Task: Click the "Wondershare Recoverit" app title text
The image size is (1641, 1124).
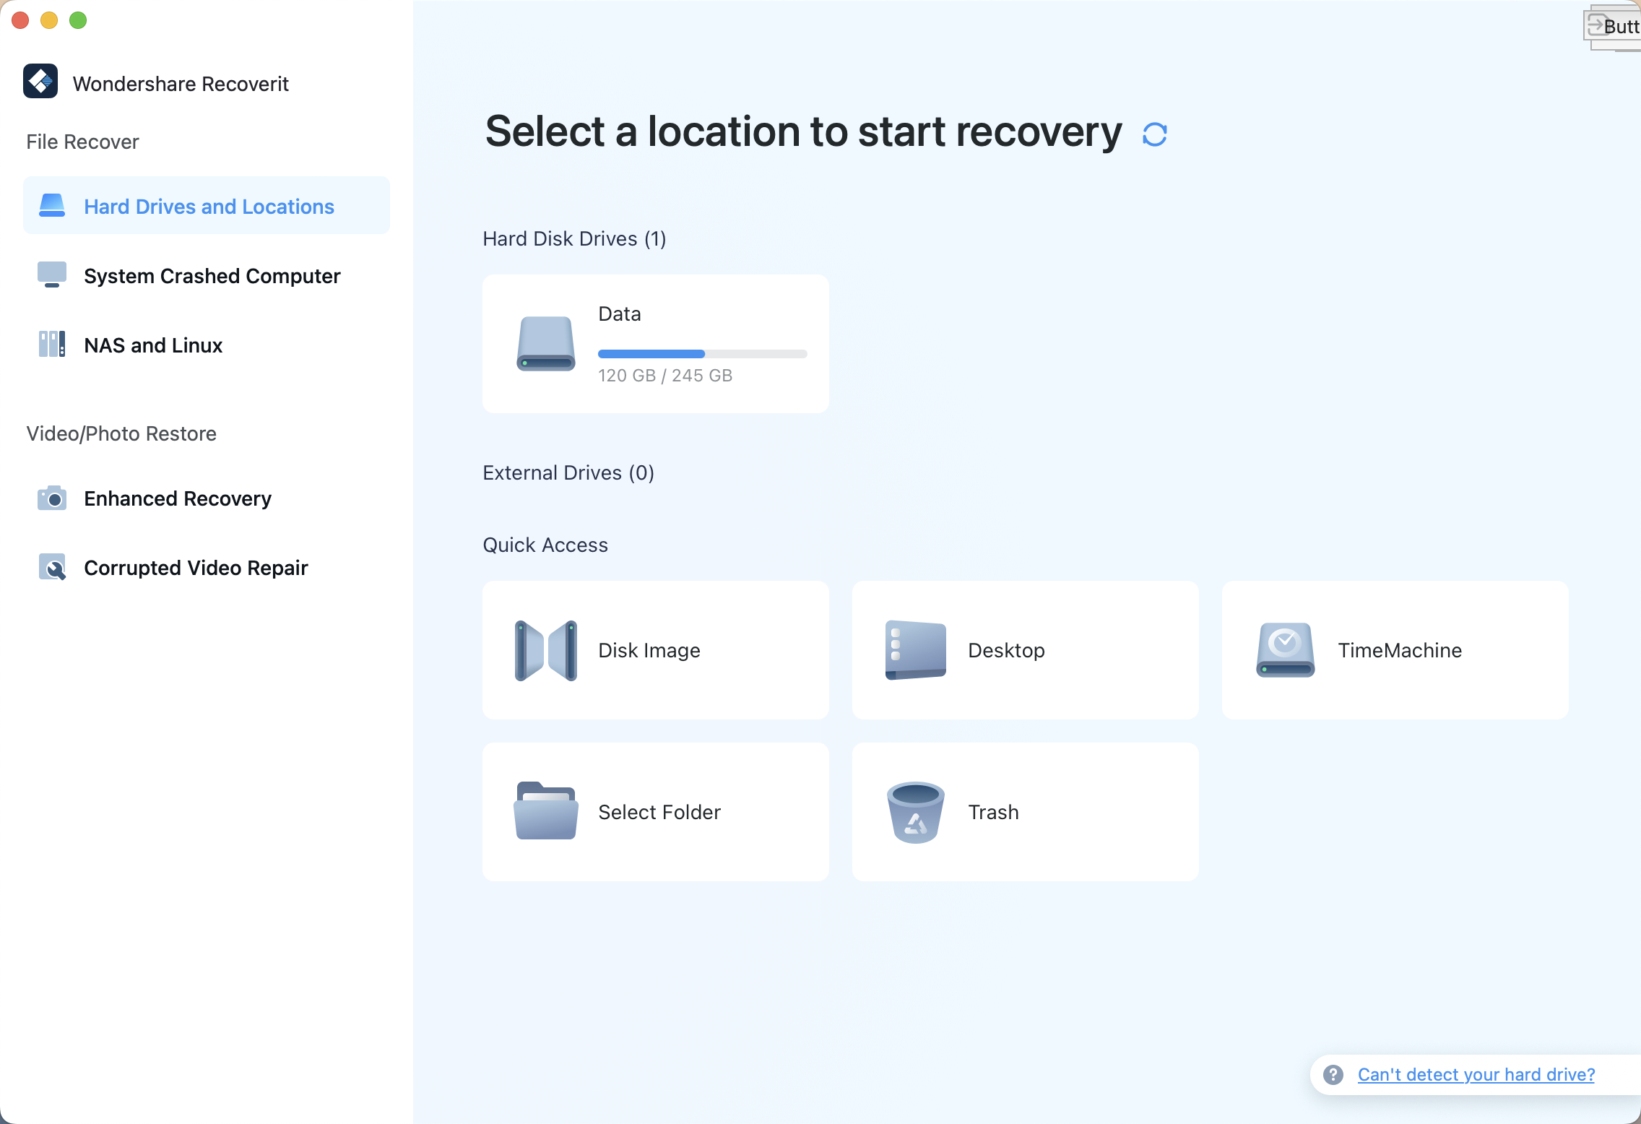Action: tap(181, 84)
